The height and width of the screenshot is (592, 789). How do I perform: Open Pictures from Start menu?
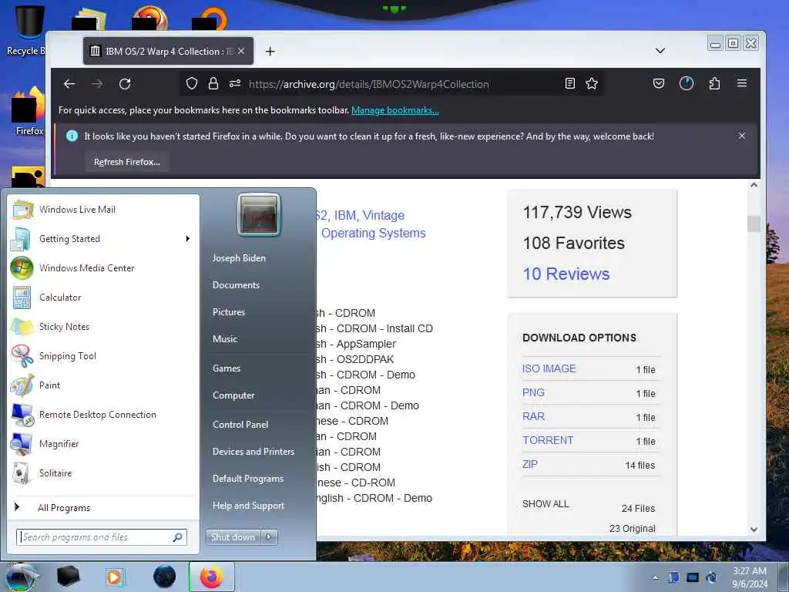point(229,312)
